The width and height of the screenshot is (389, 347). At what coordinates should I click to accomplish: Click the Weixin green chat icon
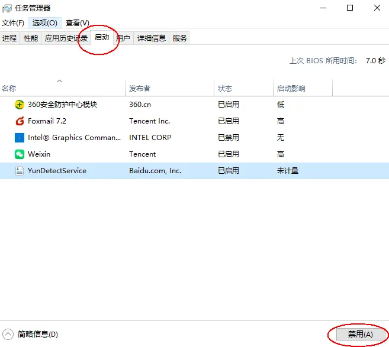(20, 154)
